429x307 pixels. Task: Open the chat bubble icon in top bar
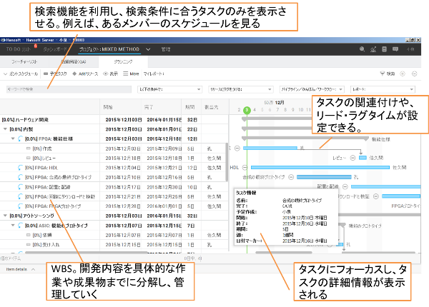coord(395,49)
